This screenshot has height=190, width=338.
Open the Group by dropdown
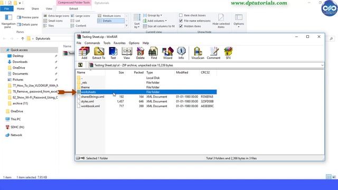click(x=153, y=15)
